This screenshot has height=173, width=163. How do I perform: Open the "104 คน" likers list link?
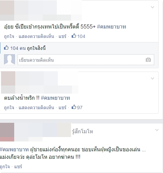point(18,48)
